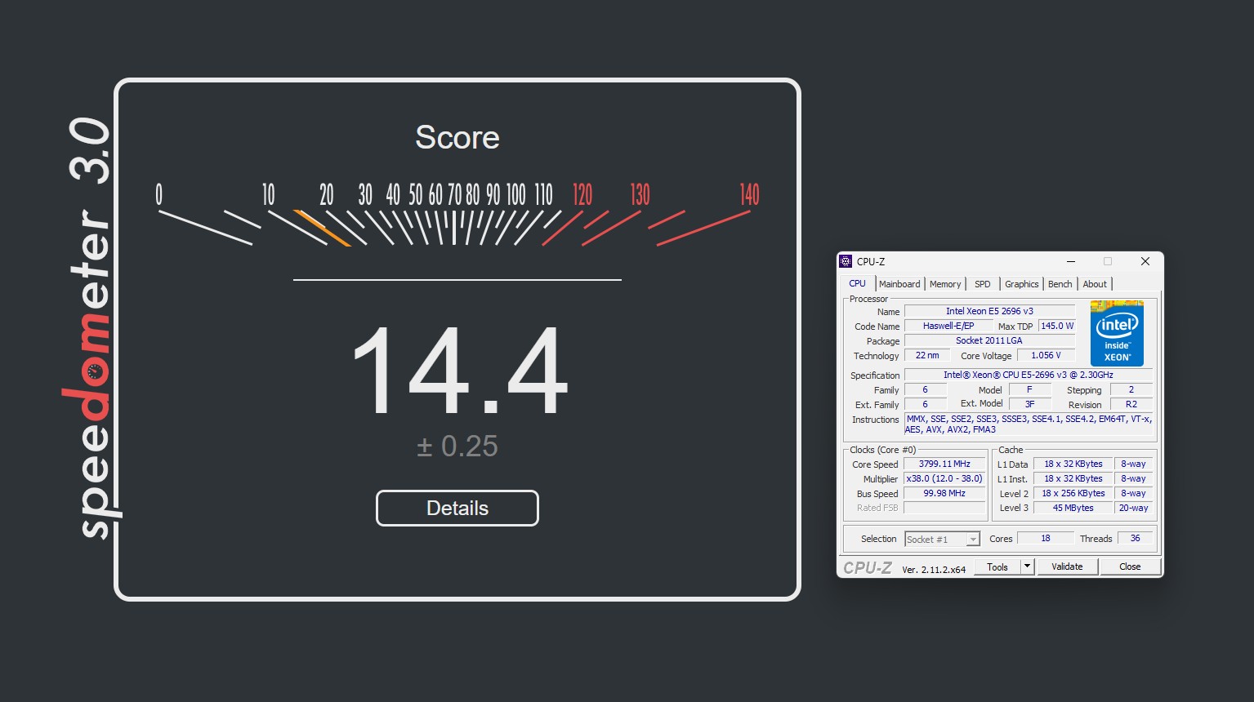Close the CPU-Z window with X
Screen dimensions: 1254x702
1145,261
